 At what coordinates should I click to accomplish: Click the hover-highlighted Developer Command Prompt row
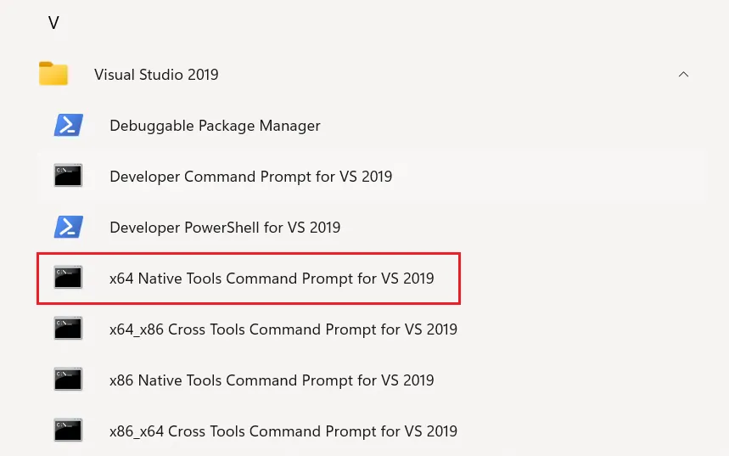tap(371, 177)
